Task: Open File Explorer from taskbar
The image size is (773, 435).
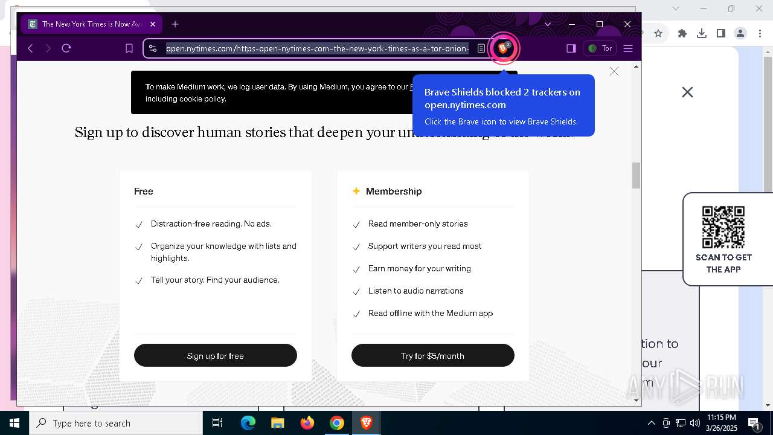Action: [277, 423]
